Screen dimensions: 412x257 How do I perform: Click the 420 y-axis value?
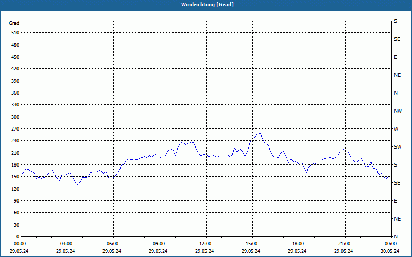coord(15,69)
